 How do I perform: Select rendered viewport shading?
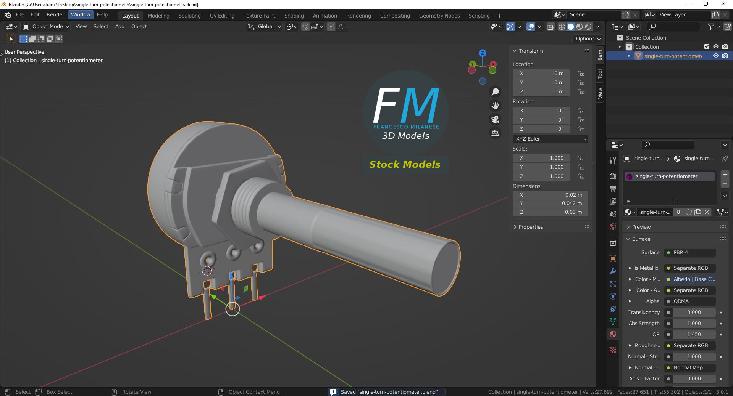click(x=588, y=27)
